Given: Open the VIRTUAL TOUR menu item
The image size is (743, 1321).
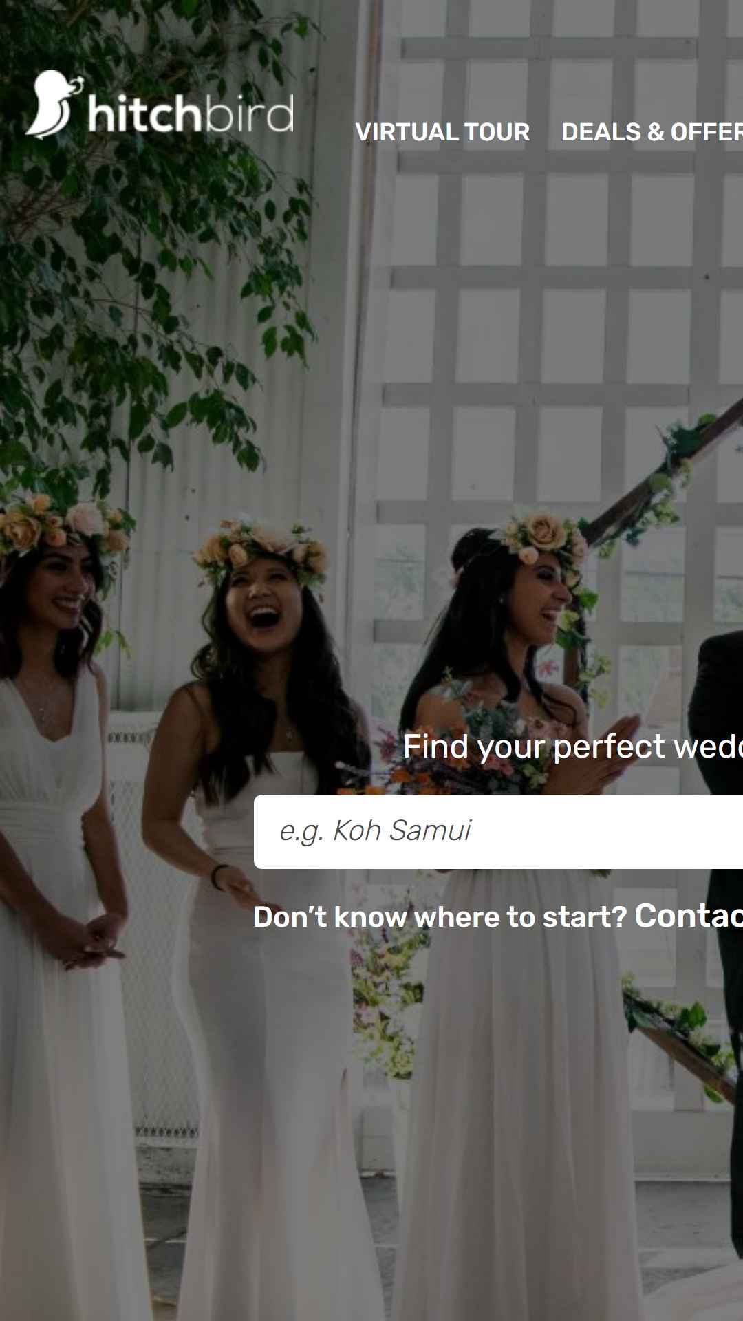Looking at the screenshot, I should [x=442, y=132].
